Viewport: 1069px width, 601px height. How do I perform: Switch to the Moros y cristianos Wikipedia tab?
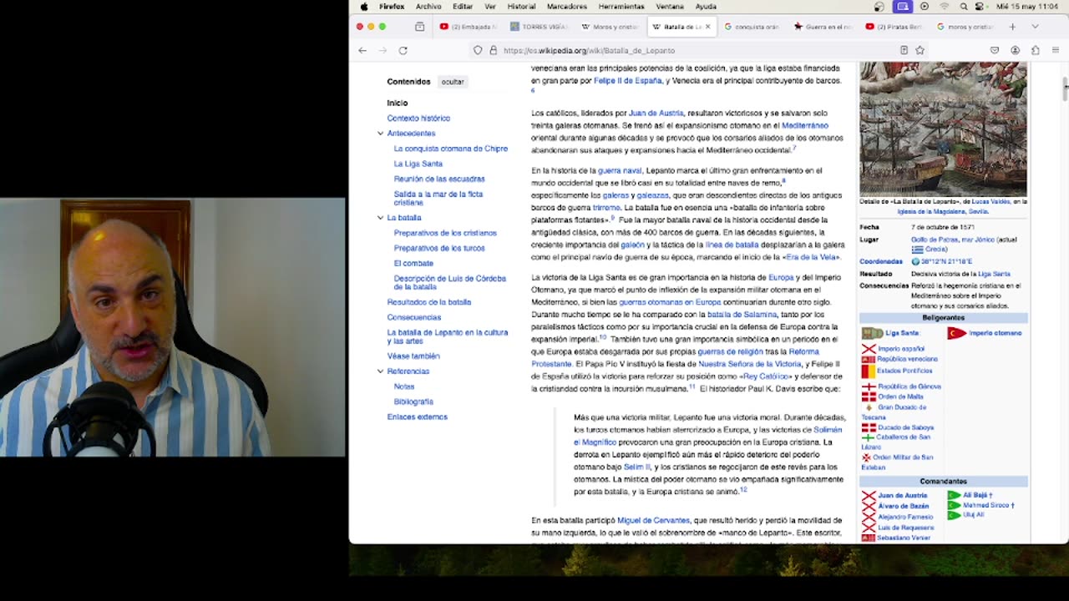coord(610,27)
